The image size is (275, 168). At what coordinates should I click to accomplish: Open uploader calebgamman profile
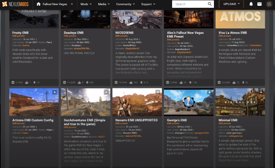coord(236,136)
